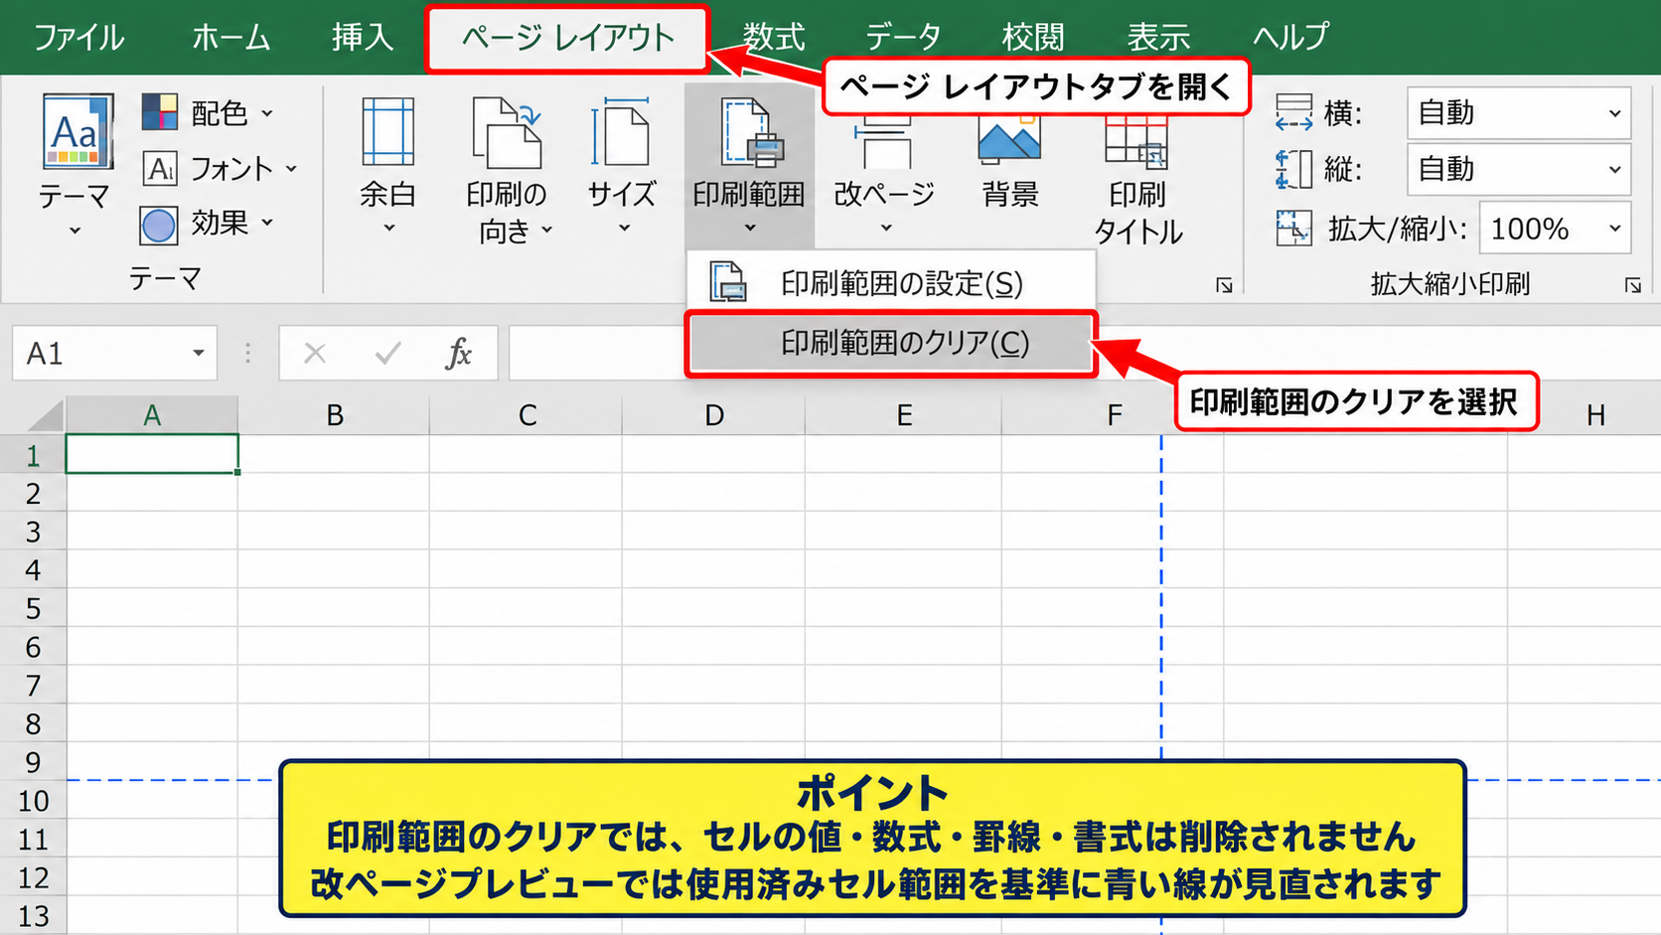This screenshot has width=1661, height=935.
Task: Switch to the 表示 tab
Action: 1158,38
